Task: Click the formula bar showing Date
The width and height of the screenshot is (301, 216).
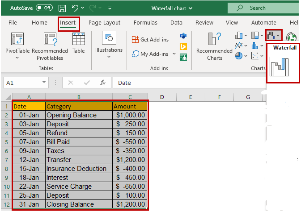Action: (189, 83)
